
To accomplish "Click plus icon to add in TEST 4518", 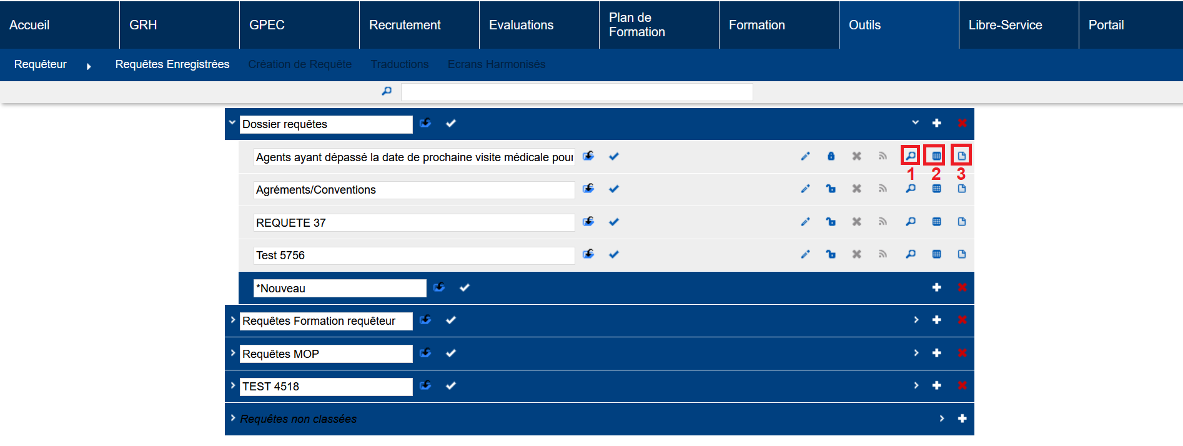I will click(936, 385).
